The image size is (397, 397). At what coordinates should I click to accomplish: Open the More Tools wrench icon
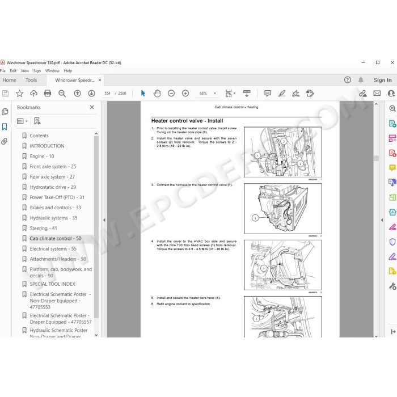[392, 286]
